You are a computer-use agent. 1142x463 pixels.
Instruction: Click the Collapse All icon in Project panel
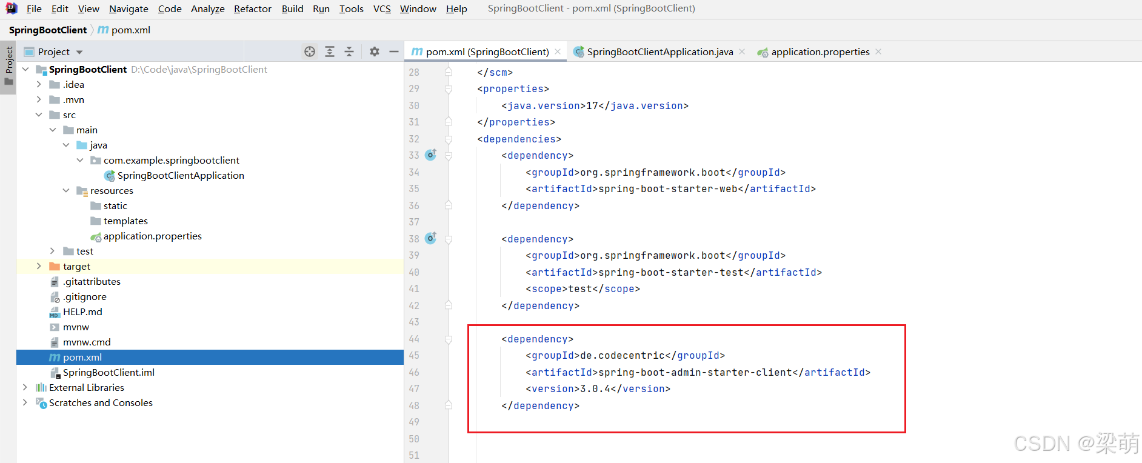(349, 52)
